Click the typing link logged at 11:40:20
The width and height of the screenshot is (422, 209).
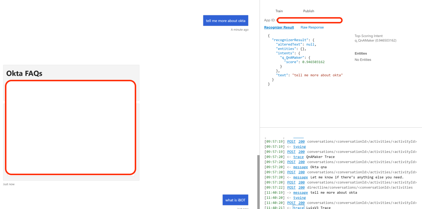tap(300, 197)
